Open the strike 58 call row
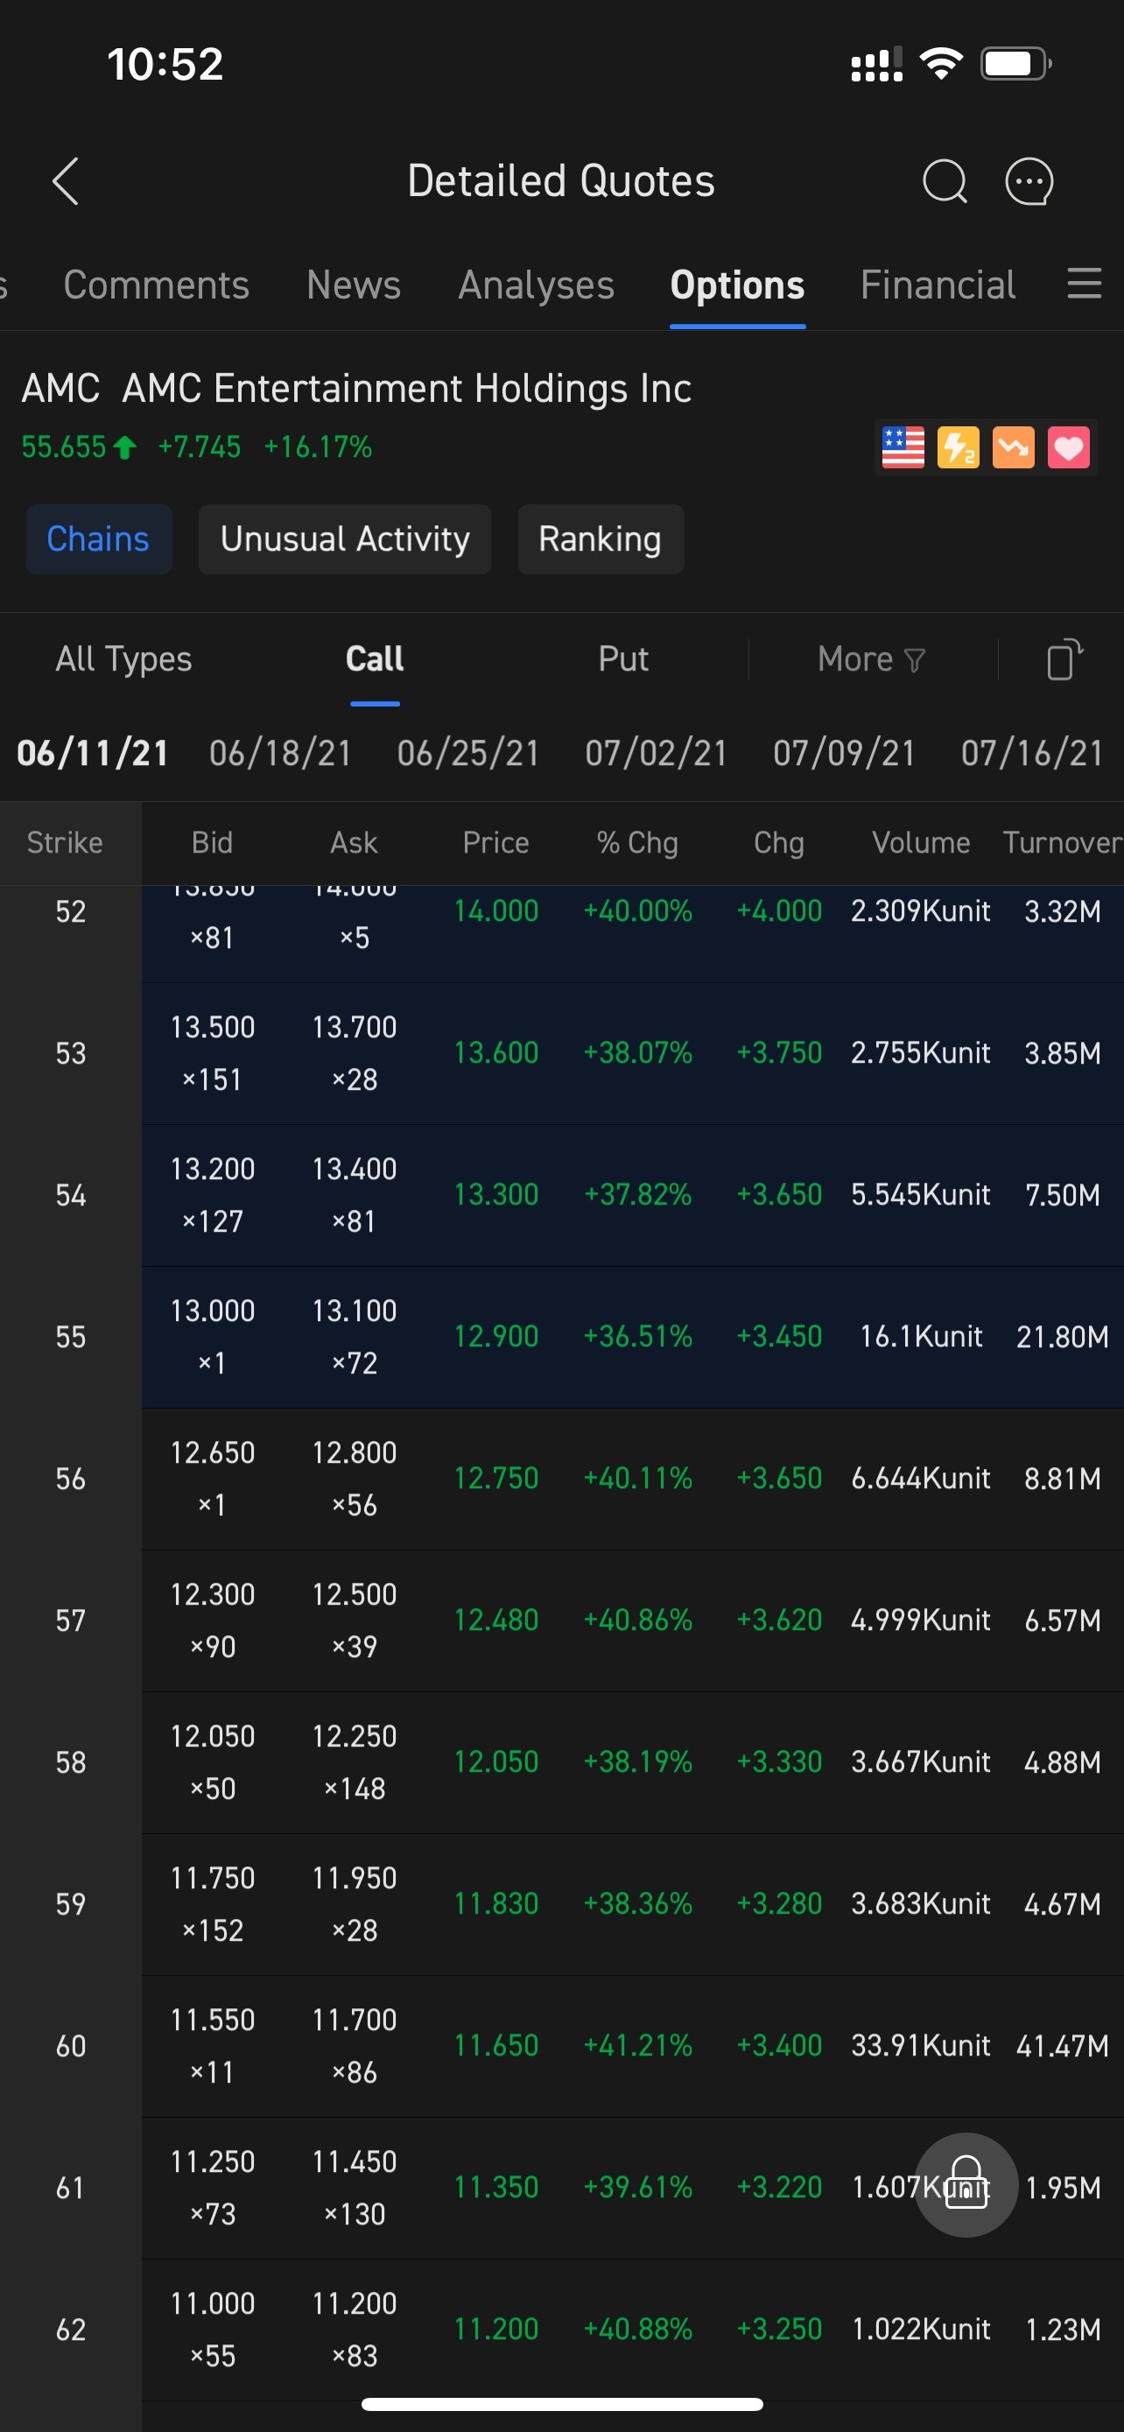The width and height of the screenshot is (1124, 2432). click(561, 1761)
